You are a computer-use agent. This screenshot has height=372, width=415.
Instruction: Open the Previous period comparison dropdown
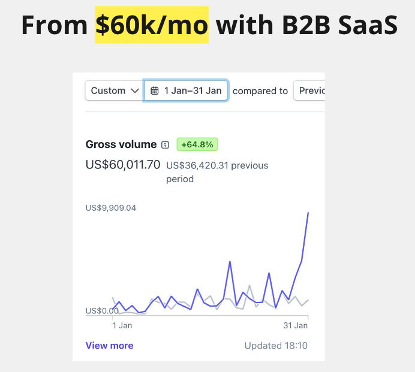click(x=309, y=91)
